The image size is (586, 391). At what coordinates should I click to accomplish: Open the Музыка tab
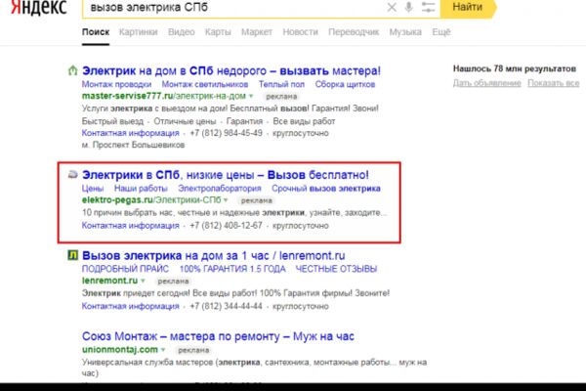tap(405, 32)
